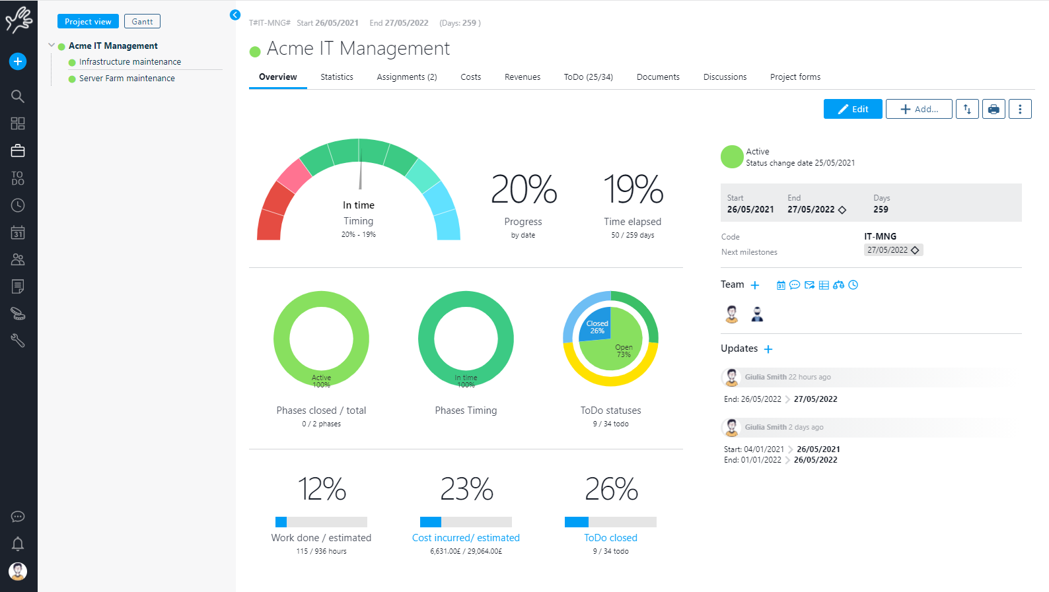The height and width of the screenshot is (592, 1049).
Task: Open the Add... dropdown button
Action: pos(918,109)
